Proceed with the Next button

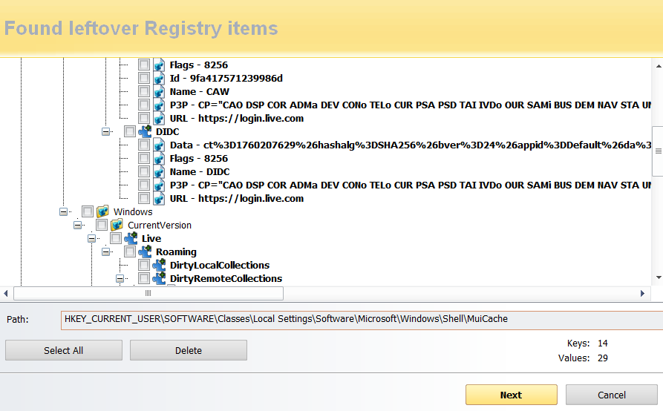[x=512, y=395]
